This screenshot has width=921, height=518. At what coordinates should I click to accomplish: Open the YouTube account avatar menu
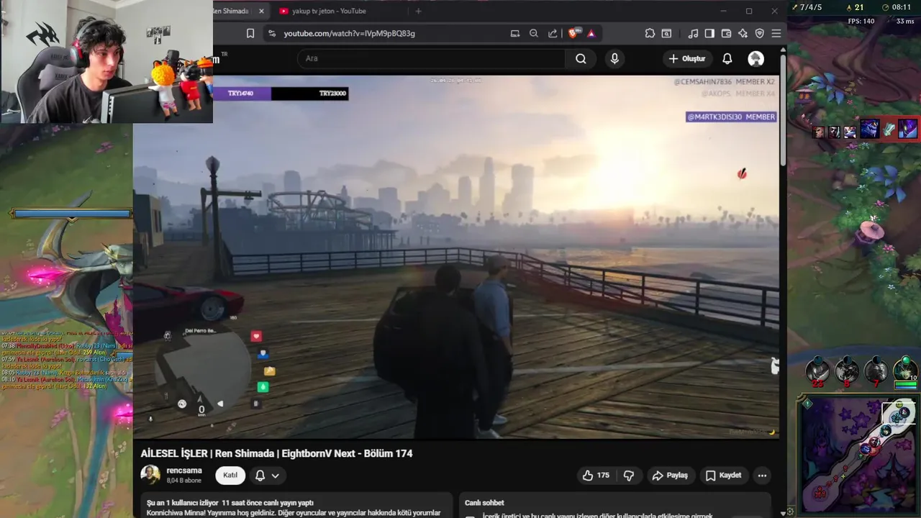click(756, 58)
